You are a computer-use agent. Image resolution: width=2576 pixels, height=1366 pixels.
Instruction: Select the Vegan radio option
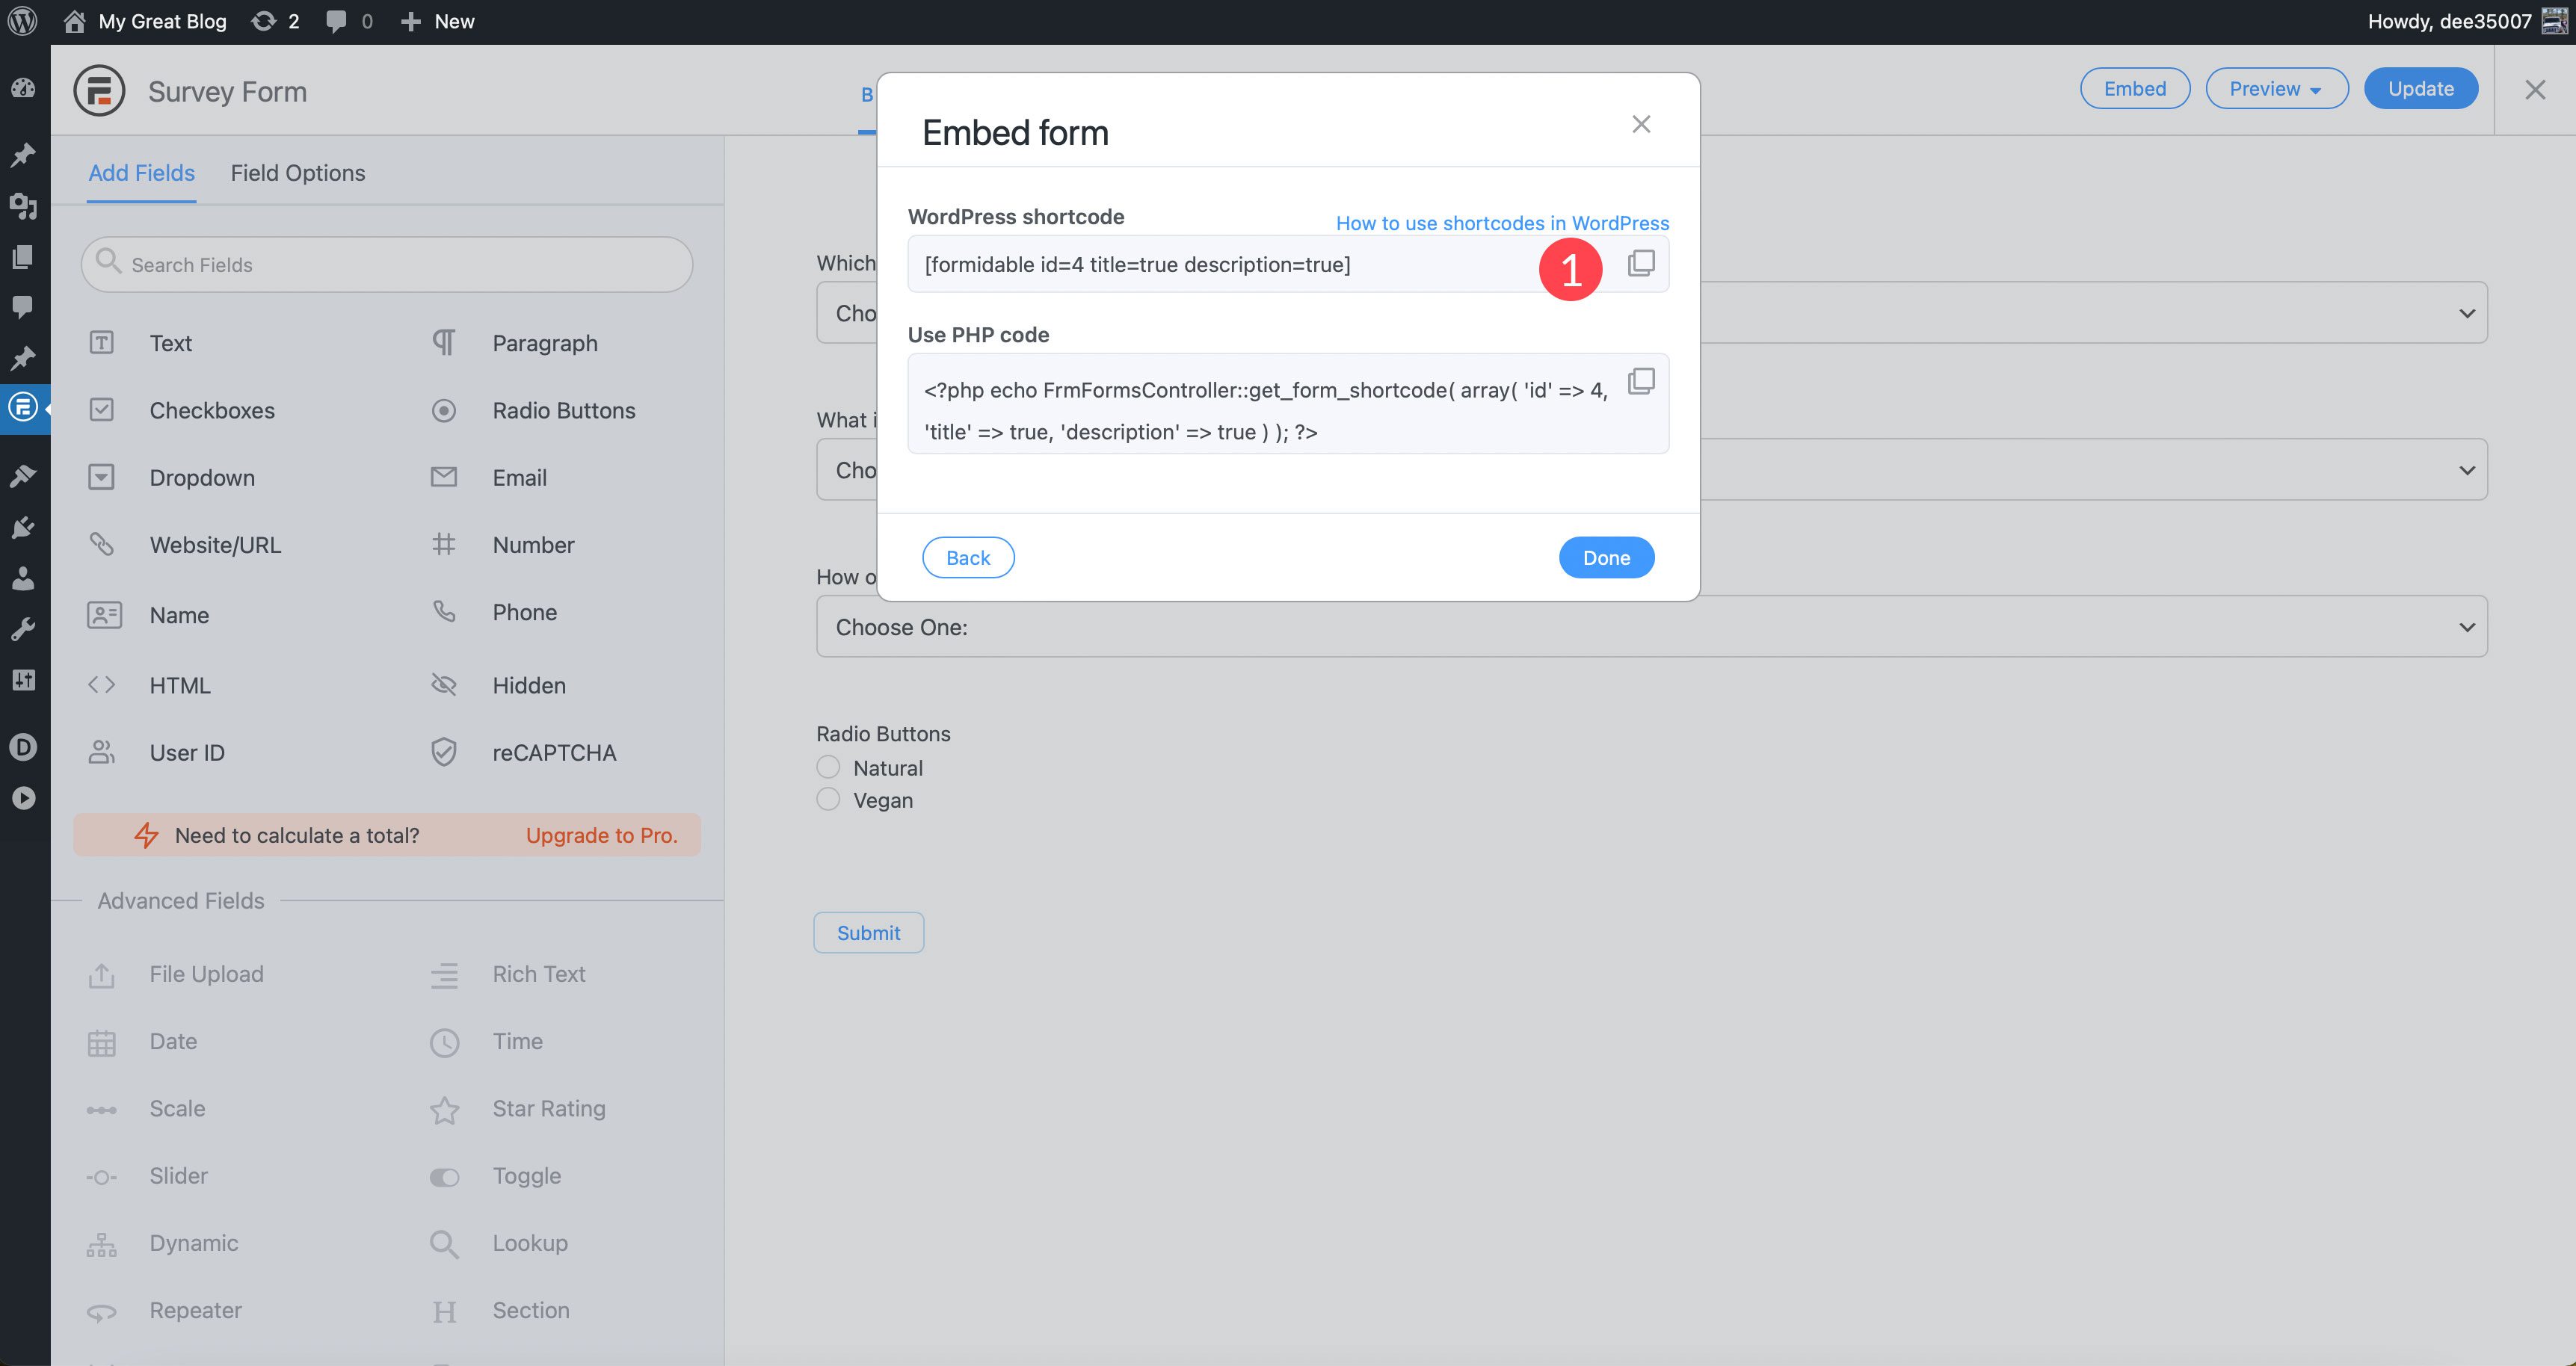pyautogui.click(x=828, y=799)
